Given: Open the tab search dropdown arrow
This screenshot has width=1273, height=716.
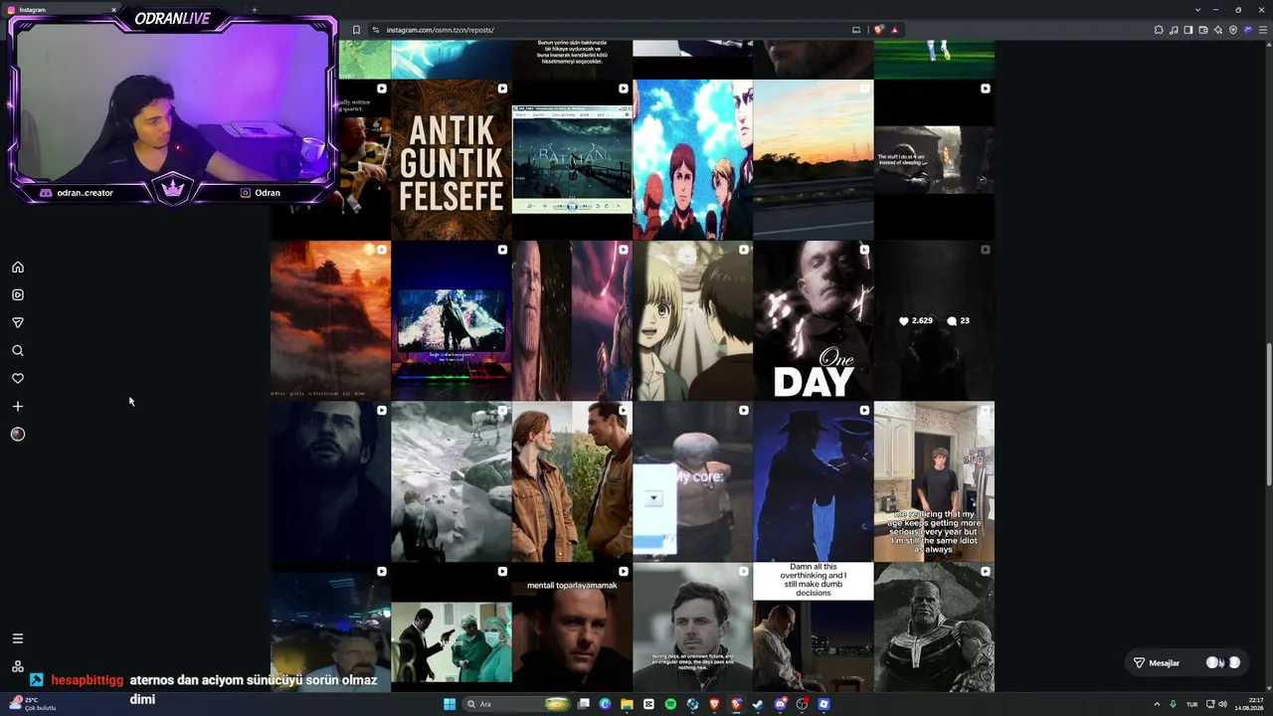Looking at the screenshot, I should 1197,10.
